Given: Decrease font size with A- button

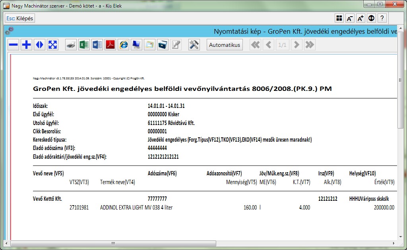Looking at the screenshot, I should coord(350,18).
